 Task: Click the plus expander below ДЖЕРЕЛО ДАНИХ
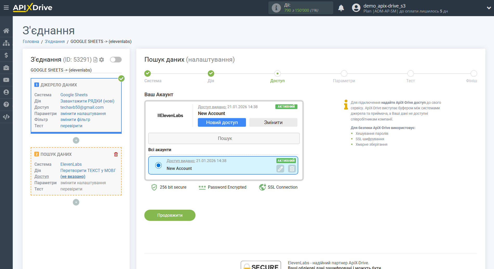click(76, 140)
